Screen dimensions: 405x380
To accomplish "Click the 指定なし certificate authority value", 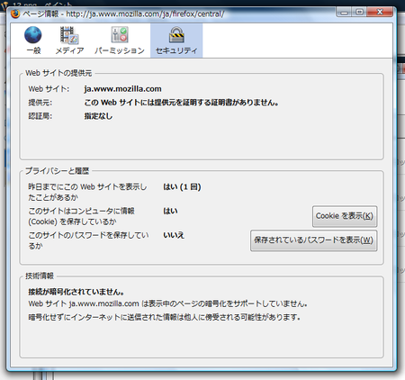I will [98, 116].
